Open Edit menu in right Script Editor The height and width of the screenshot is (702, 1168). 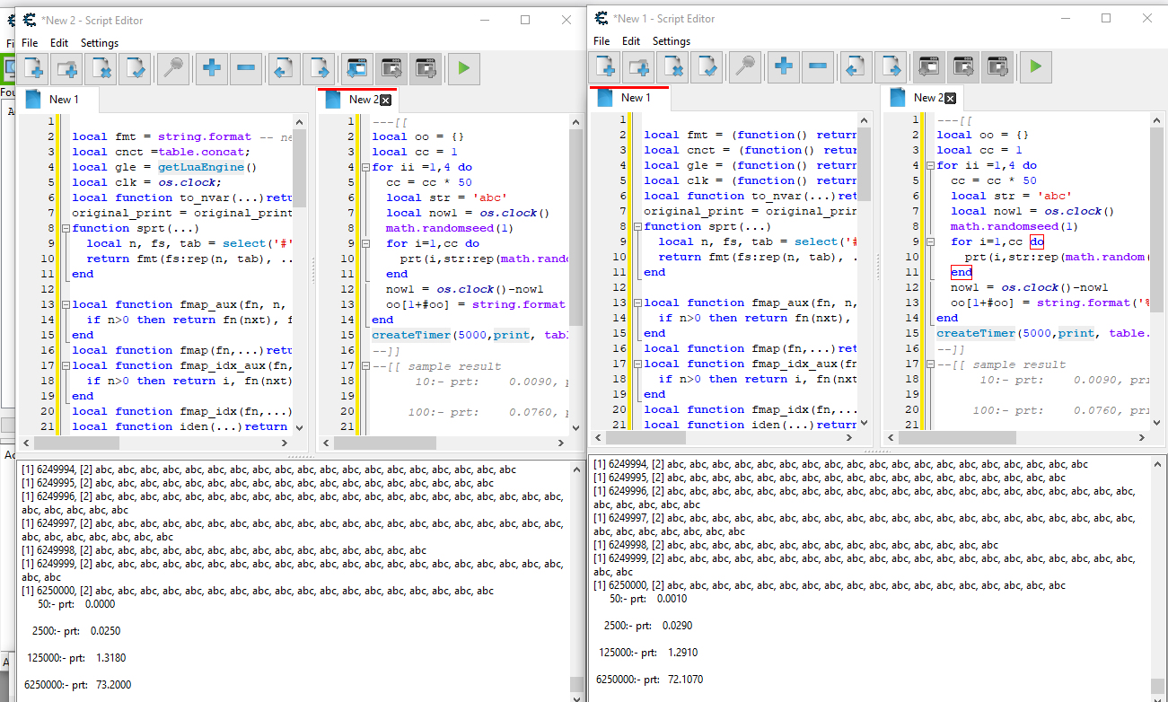(x=631, y=41)
